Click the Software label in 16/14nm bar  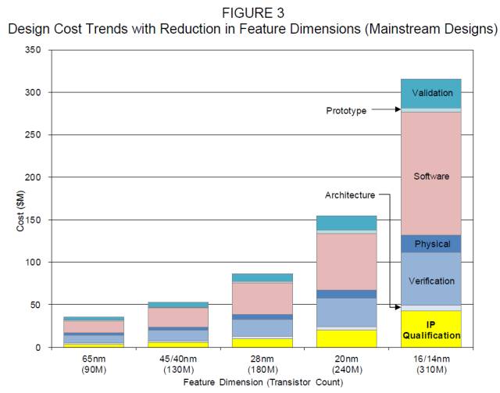coord(431,176)
